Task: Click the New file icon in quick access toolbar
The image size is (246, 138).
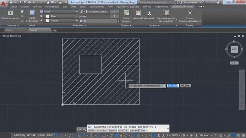Action: [x=11, y=2]
